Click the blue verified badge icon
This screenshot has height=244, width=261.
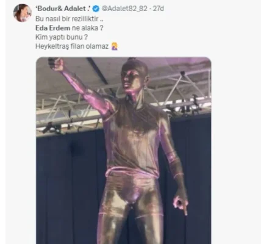96,9
